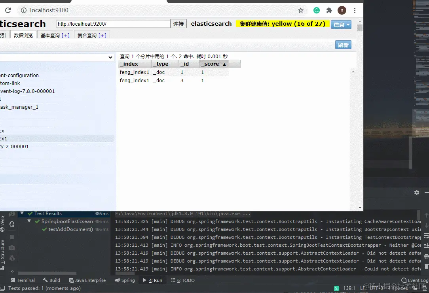Viewport: 429px width, 293px height.
Task: Click the browser page vertical scrollbar thumb
Action: tap(360, 28)
